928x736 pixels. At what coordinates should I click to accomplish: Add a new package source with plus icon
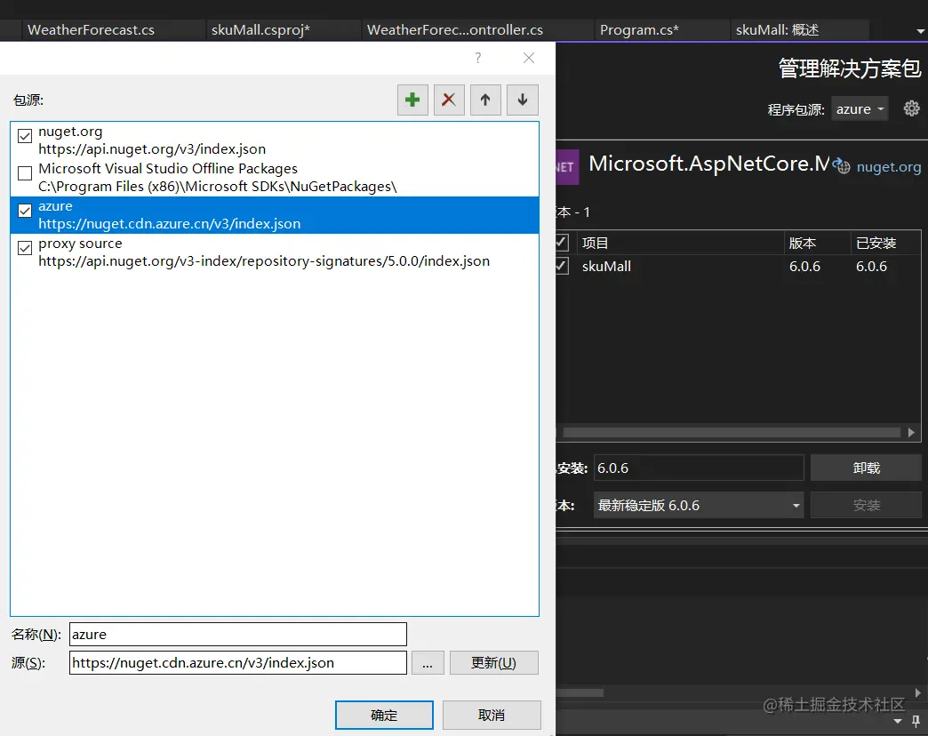(x=412, y=100)
